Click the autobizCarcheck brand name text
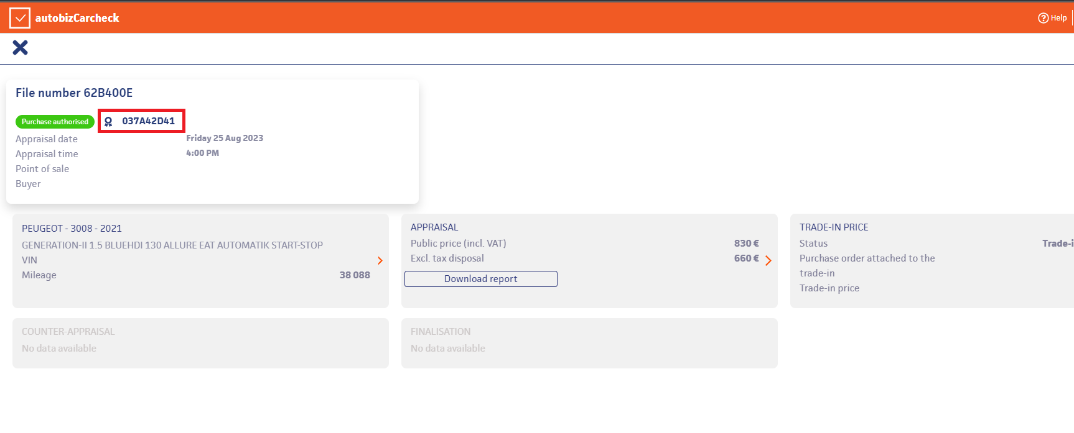 tap(77, 18)
